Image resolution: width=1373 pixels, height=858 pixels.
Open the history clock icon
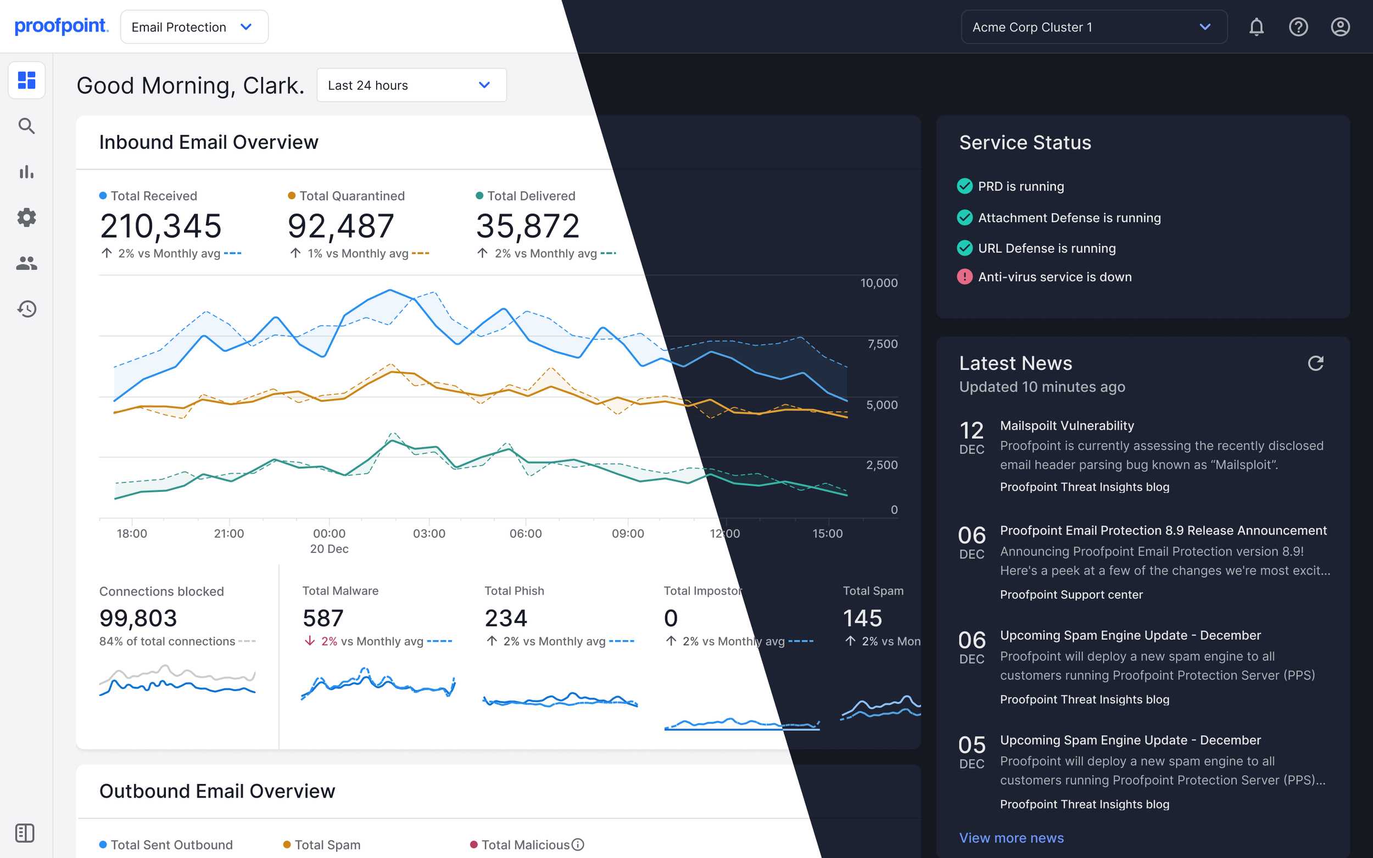click(x=27, y=309)
